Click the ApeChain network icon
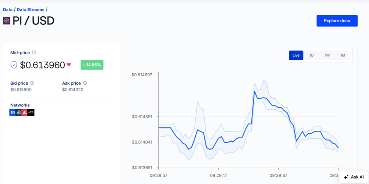The height and width of the screenshot is (184, 369). pyautogui.click(x=12, y=112)
